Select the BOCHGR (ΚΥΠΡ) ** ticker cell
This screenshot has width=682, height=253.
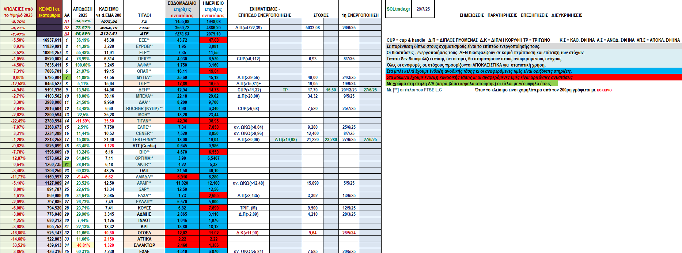tap(144, 109)
